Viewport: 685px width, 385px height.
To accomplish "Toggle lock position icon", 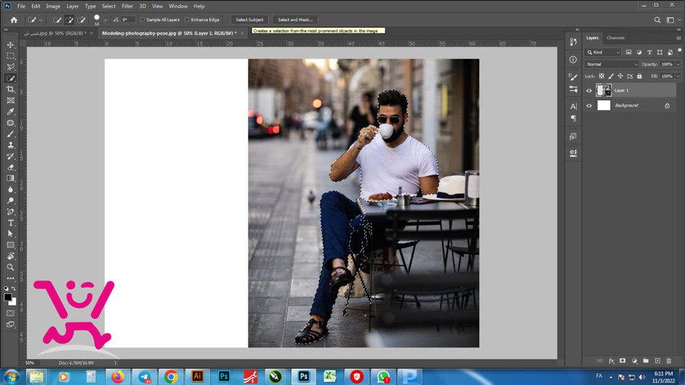I will (620, 76).
